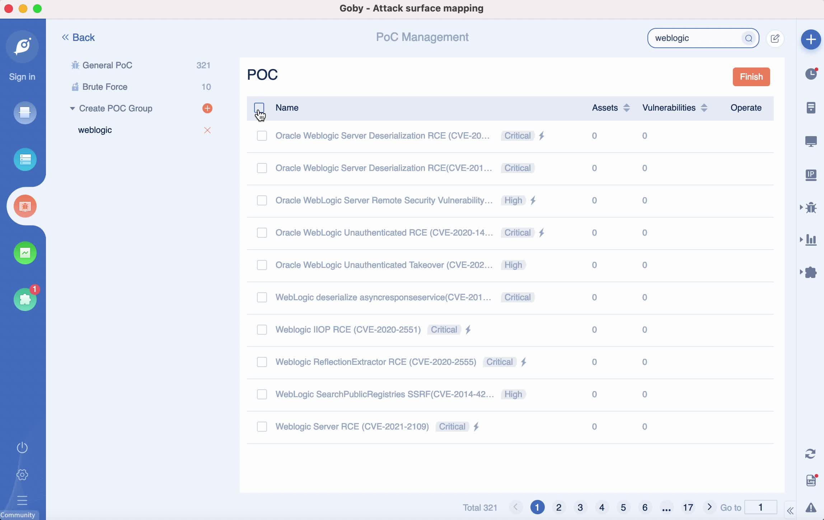Open the extensions puzzle icon with badge
Viewport: 824px width, 520px height.
click(x=25, y=299)
